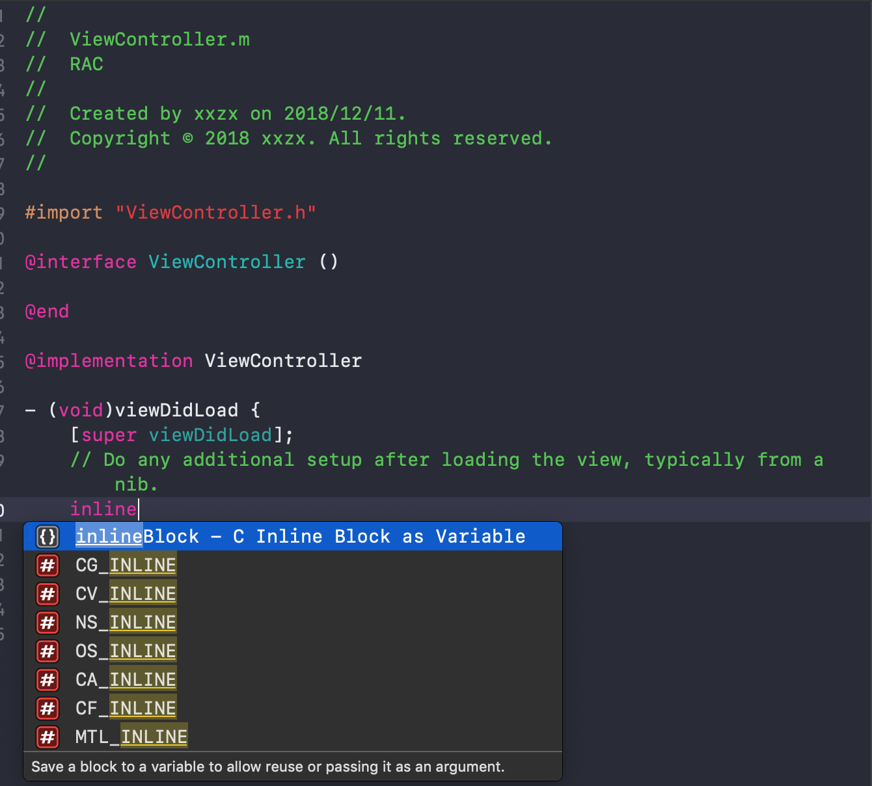Screen dimensions: 872x786
Task: Click the 'RAC' project name comment
Action: point(87,64)
